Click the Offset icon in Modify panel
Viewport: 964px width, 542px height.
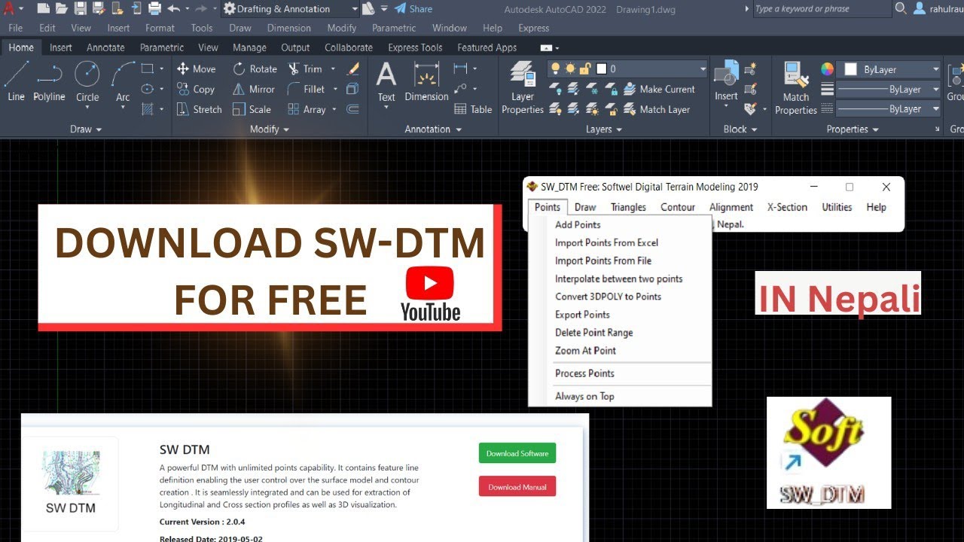coord(352,109)
